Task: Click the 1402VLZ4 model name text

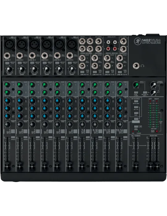Action: tap(151, 40)
